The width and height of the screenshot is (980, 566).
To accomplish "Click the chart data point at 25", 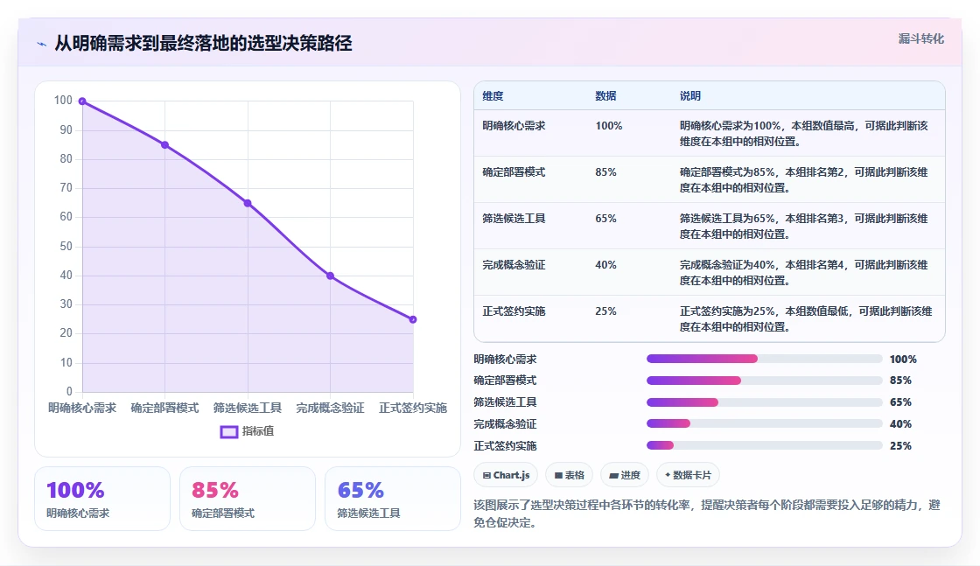I will pyautogui.click(x=413, y=319).
